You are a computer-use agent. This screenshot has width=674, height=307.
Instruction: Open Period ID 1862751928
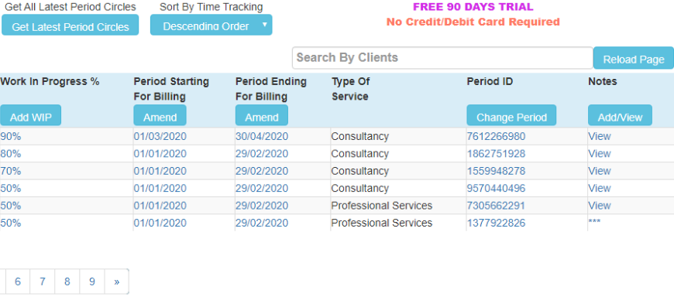coord(496,153)
